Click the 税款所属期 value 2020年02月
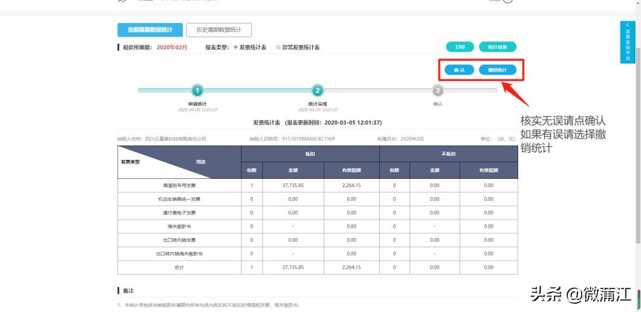The image size is (641, 312). [x=172, y=47]
